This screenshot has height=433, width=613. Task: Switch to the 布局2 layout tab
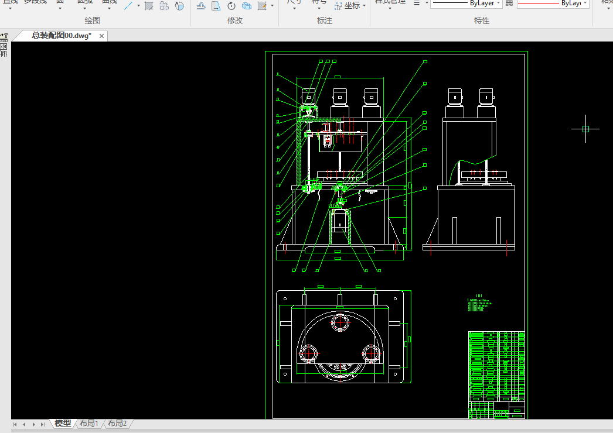[x=117, y=424]
